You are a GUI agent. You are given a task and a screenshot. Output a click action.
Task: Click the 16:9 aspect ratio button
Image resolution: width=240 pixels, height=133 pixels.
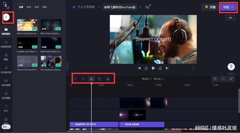(230, 17)
